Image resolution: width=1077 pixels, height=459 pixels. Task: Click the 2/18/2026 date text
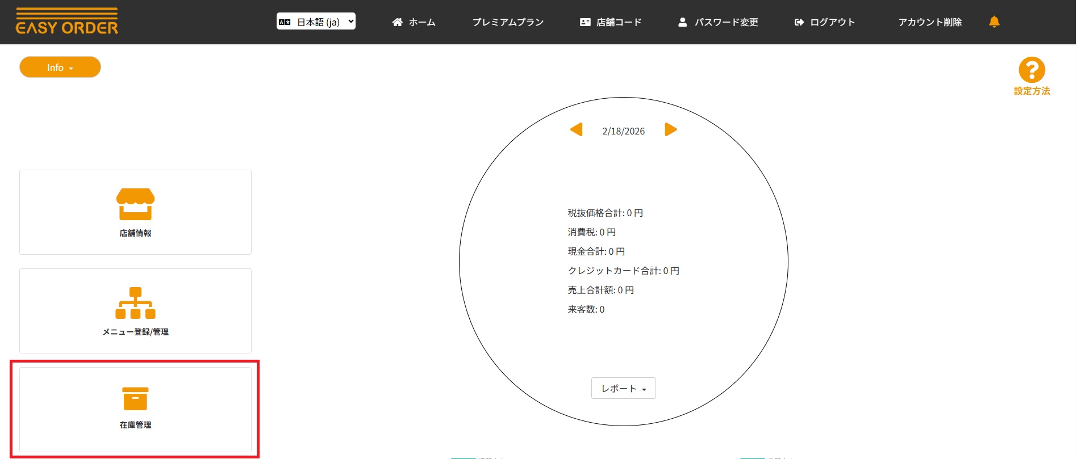click(623, 131)
